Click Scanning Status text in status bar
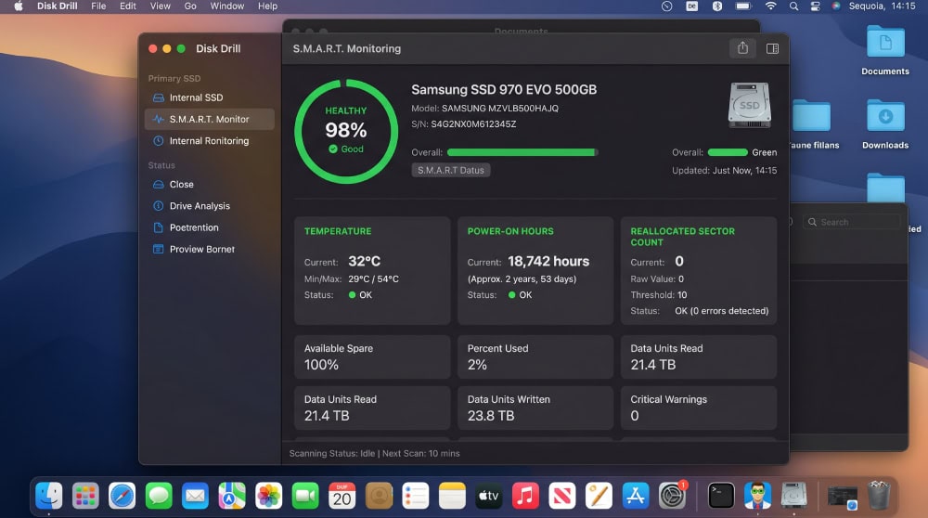Viewport: 928px width, 518px height. coord(332,453)
